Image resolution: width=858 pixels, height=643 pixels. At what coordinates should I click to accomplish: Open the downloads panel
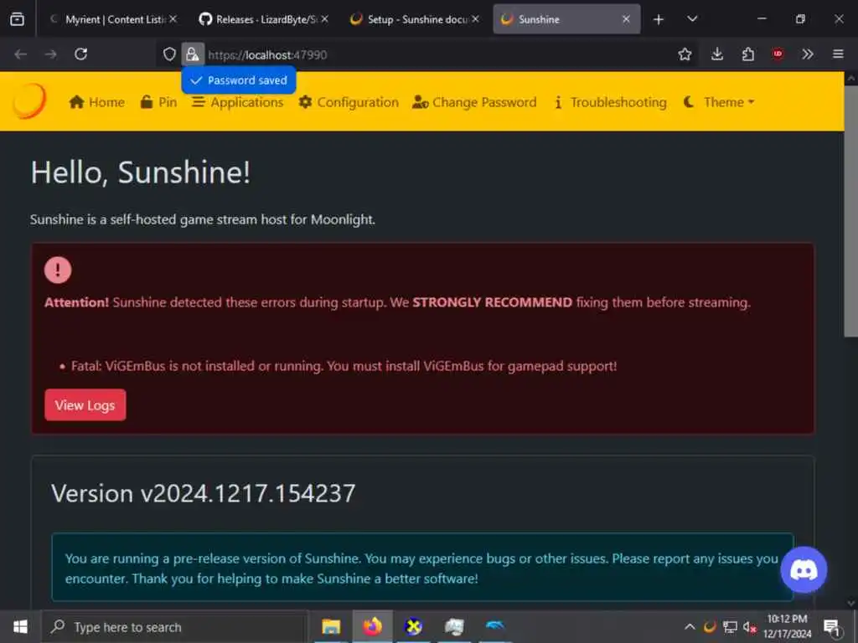pos(717,54)
